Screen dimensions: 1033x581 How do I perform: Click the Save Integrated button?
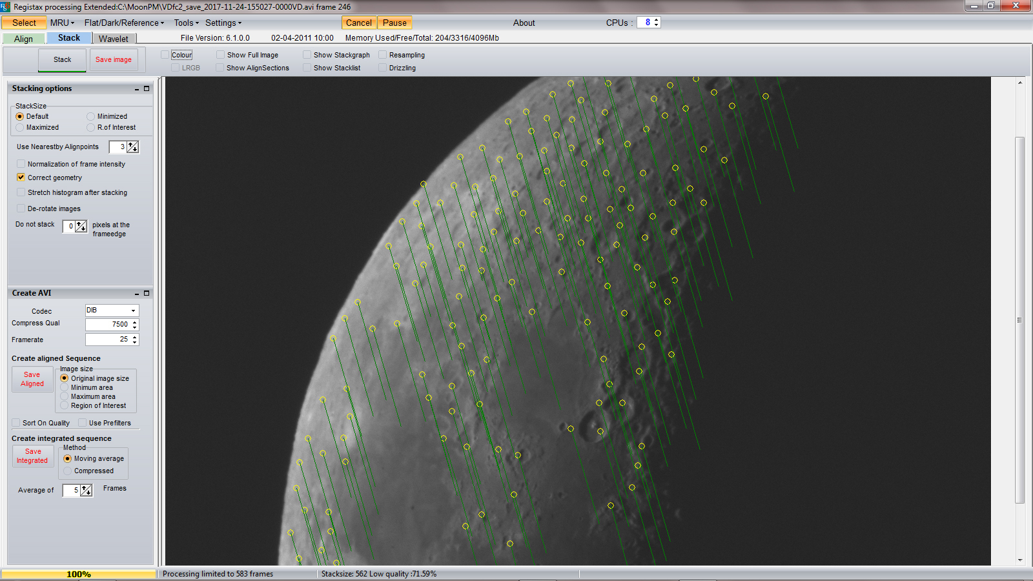(x=32, y=456)
